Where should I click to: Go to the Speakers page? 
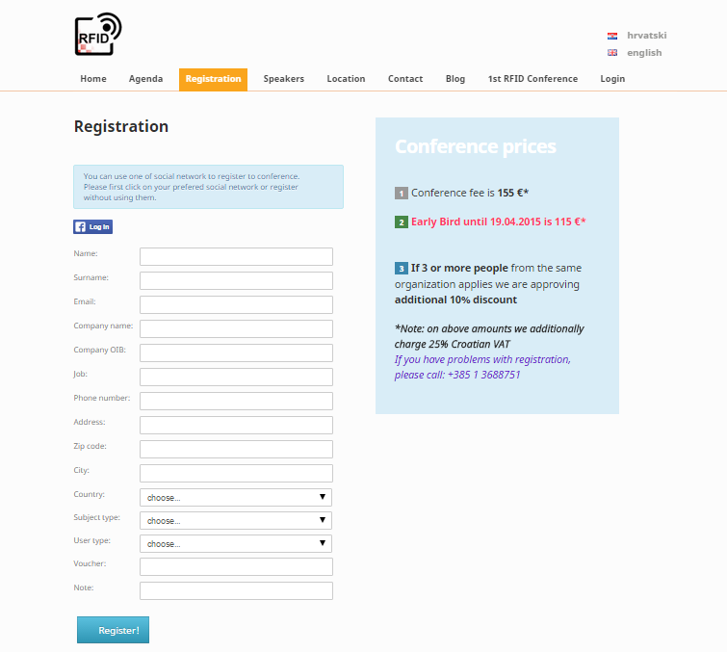pyautogui.click(x=284, y=79)
